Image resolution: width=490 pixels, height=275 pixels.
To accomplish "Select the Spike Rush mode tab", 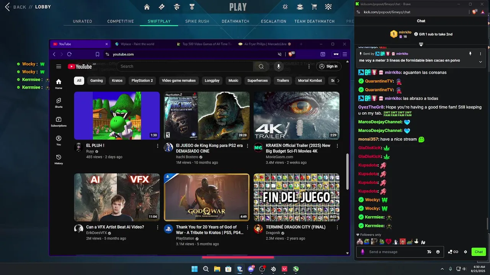I will [197, 21].
